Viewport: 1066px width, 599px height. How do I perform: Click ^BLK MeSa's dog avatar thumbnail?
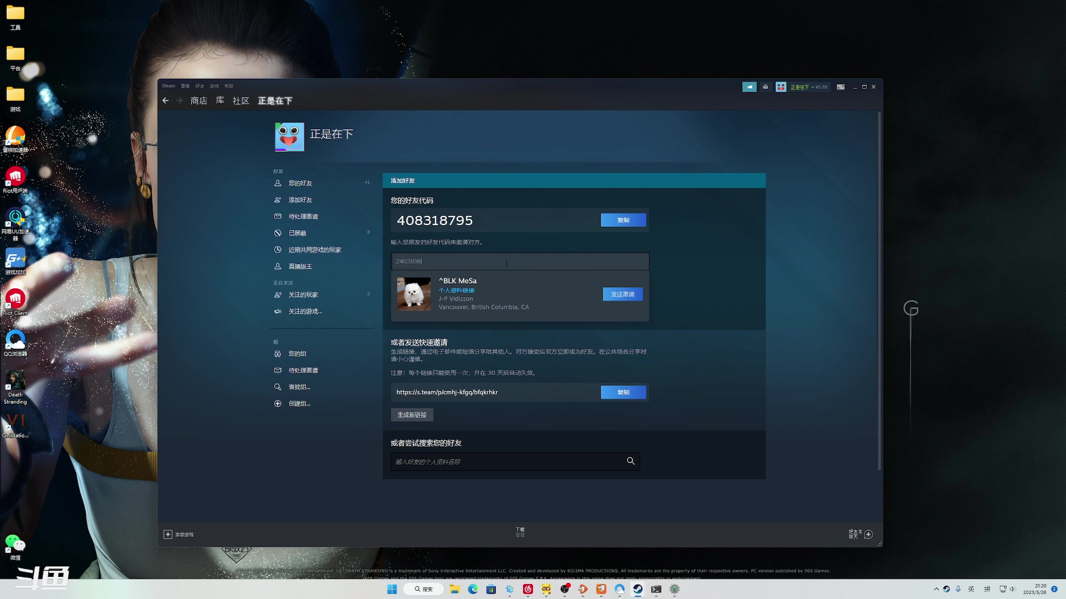coord(413,293)
